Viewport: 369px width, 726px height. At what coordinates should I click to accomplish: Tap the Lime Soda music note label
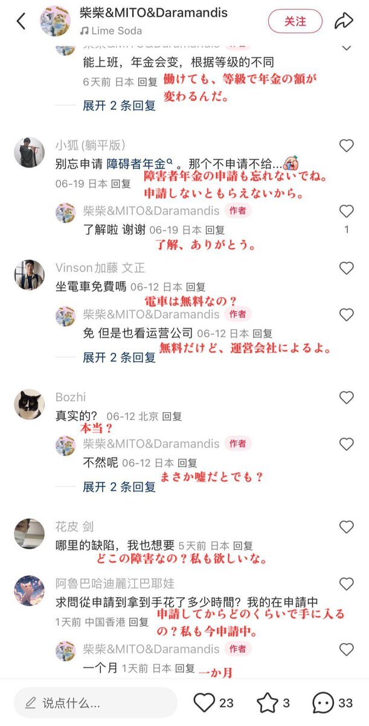tap(111, 31)
